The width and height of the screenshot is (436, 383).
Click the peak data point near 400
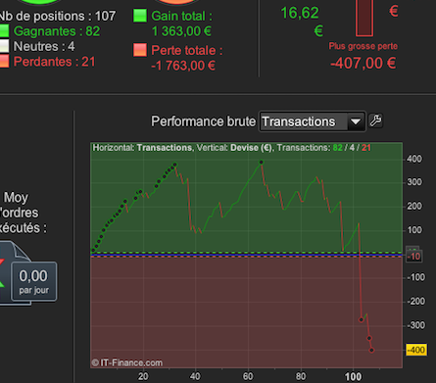[262, 162]
